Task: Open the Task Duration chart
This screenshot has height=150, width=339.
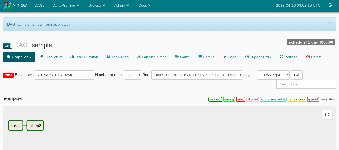Action: point(84,57)
